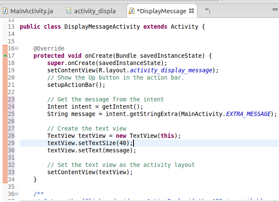The image size is (279, 202).
Task: Click the closing brace on line 34
Action: 35,179
